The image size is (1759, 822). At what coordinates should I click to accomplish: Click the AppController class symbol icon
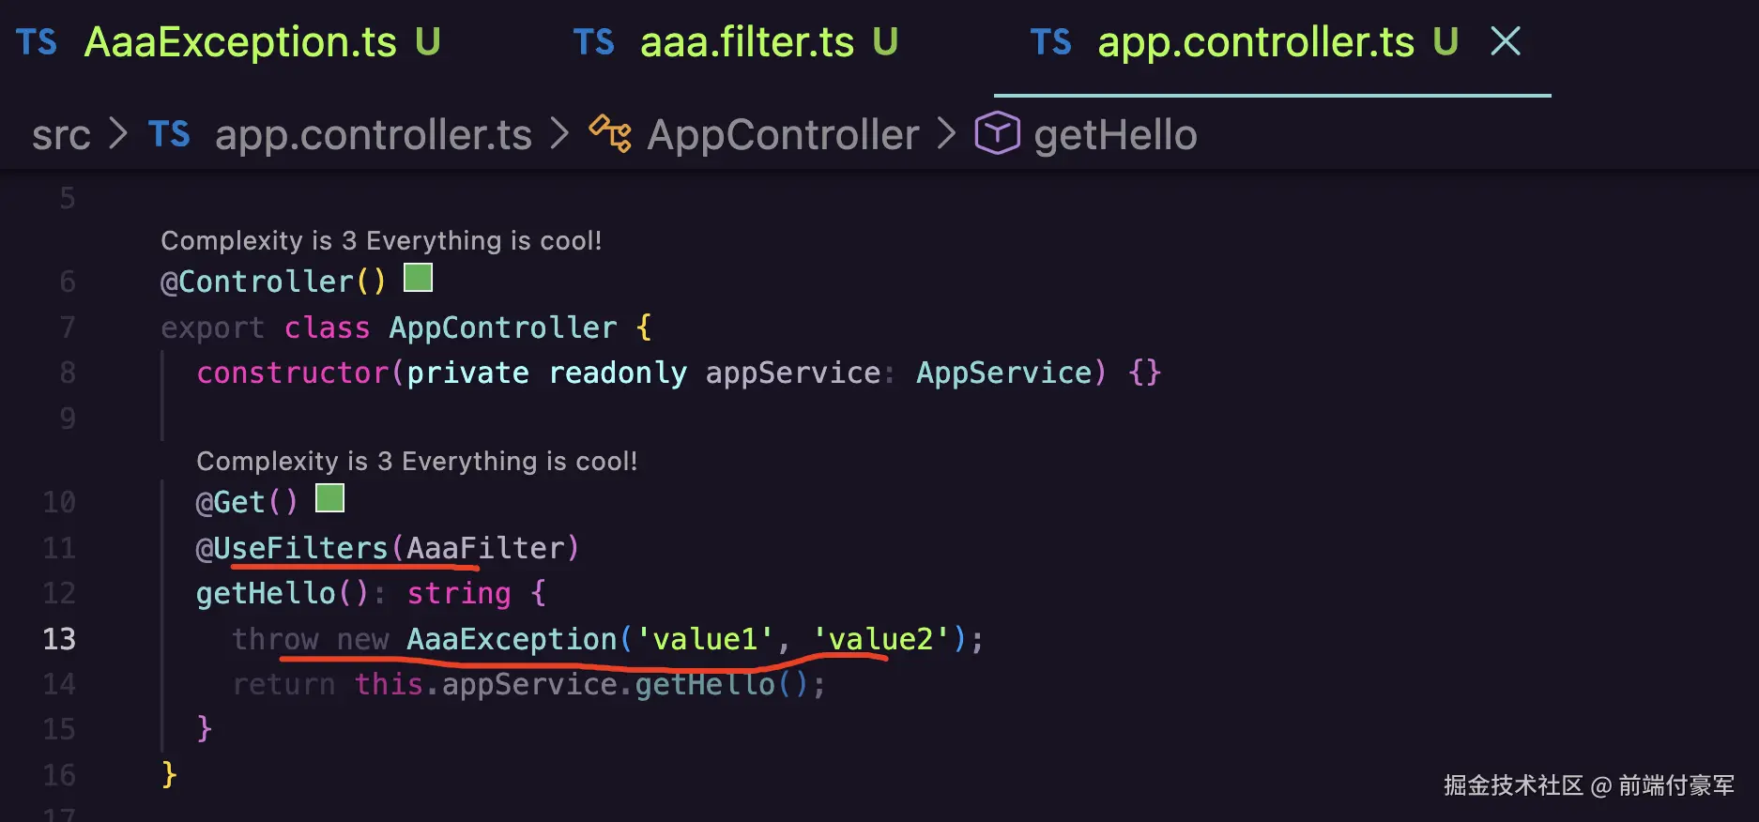tap(610, 133)
